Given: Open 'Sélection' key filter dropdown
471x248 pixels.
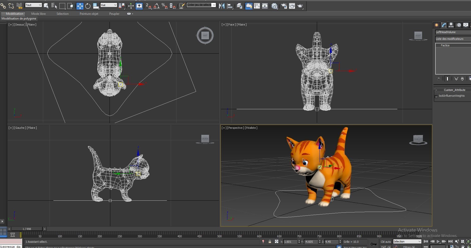Looking at the screenshot, I should [407, 241].
